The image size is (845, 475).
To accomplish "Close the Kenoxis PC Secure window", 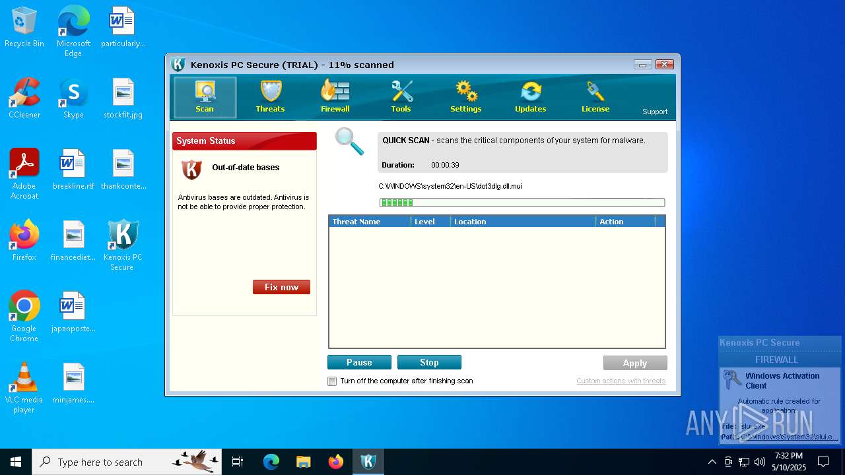I will tap(665, 64).
